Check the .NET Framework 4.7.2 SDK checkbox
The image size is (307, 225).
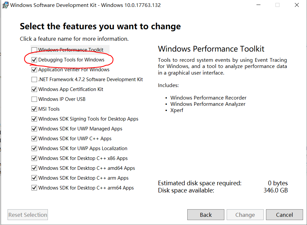[34, 79]
